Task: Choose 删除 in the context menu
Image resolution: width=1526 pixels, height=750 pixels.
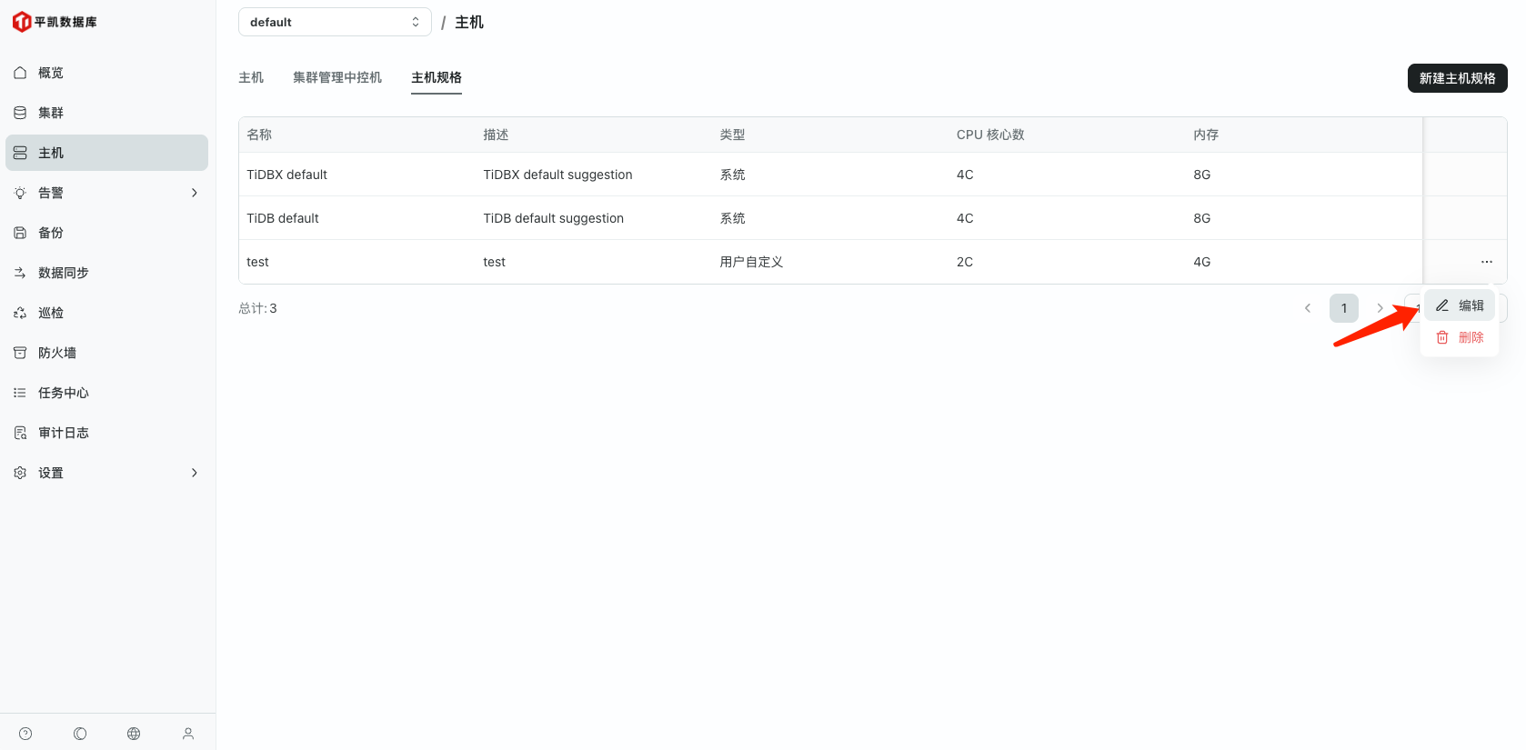Action: coord(1460,337)
